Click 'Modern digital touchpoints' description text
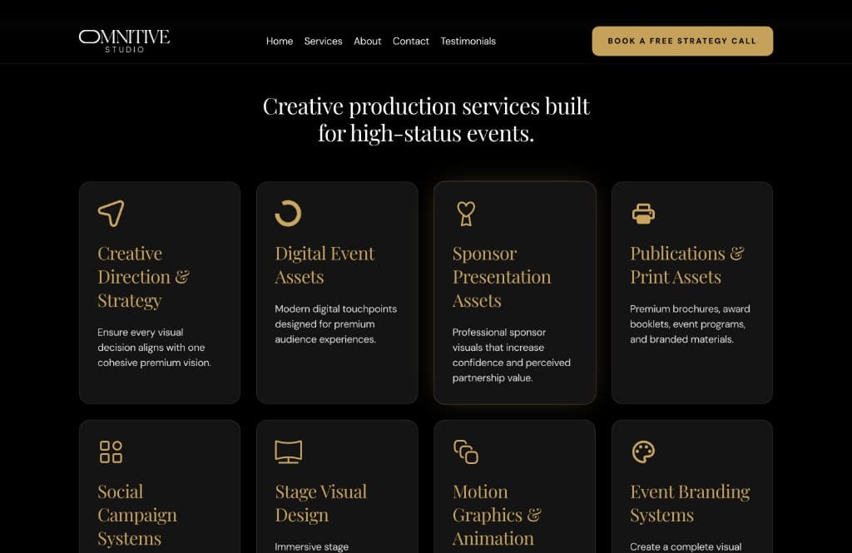The image size is (852, 553). [336, 324]
